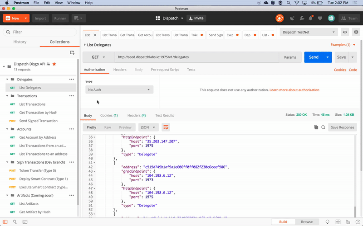Click the Send button
The width and height of the screenshot is (363, 226).
314,57
